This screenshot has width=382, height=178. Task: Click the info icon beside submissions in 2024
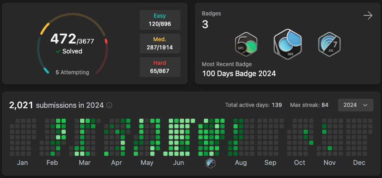109,105
